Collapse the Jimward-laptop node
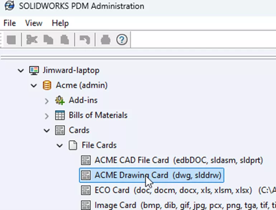Image resolution: width=276 pixels, height=210 pixels. coord(21,71)
